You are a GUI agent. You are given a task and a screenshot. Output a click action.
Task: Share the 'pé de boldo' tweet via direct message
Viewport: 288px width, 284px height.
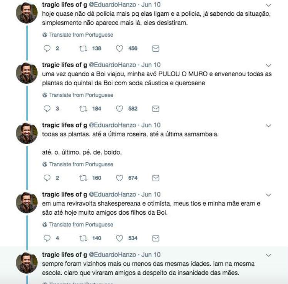tap(156, 178)
